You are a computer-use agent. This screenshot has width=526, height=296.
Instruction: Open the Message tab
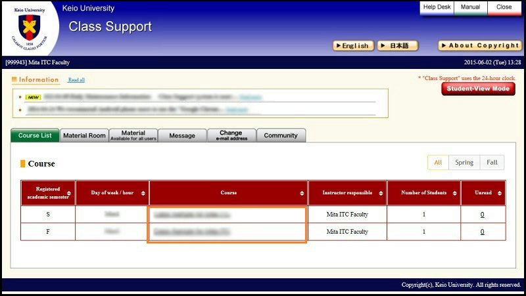point(182,135)
